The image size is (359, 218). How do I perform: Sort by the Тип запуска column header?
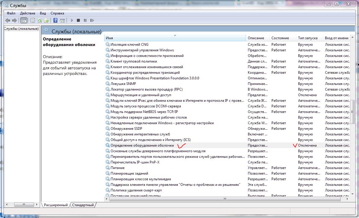coord(308,38)
